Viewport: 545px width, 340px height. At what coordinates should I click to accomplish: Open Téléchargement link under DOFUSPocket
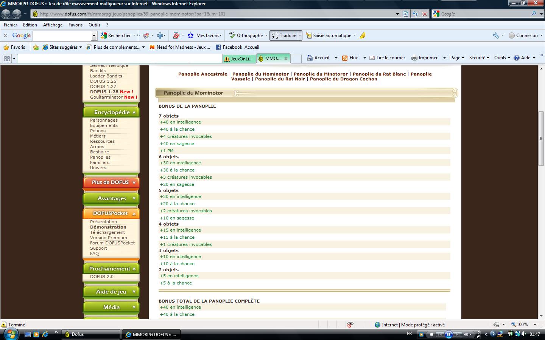click(107, 232)
